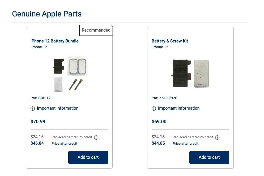Click the Genuine Apple Parts heading

[x=47, y=14]
